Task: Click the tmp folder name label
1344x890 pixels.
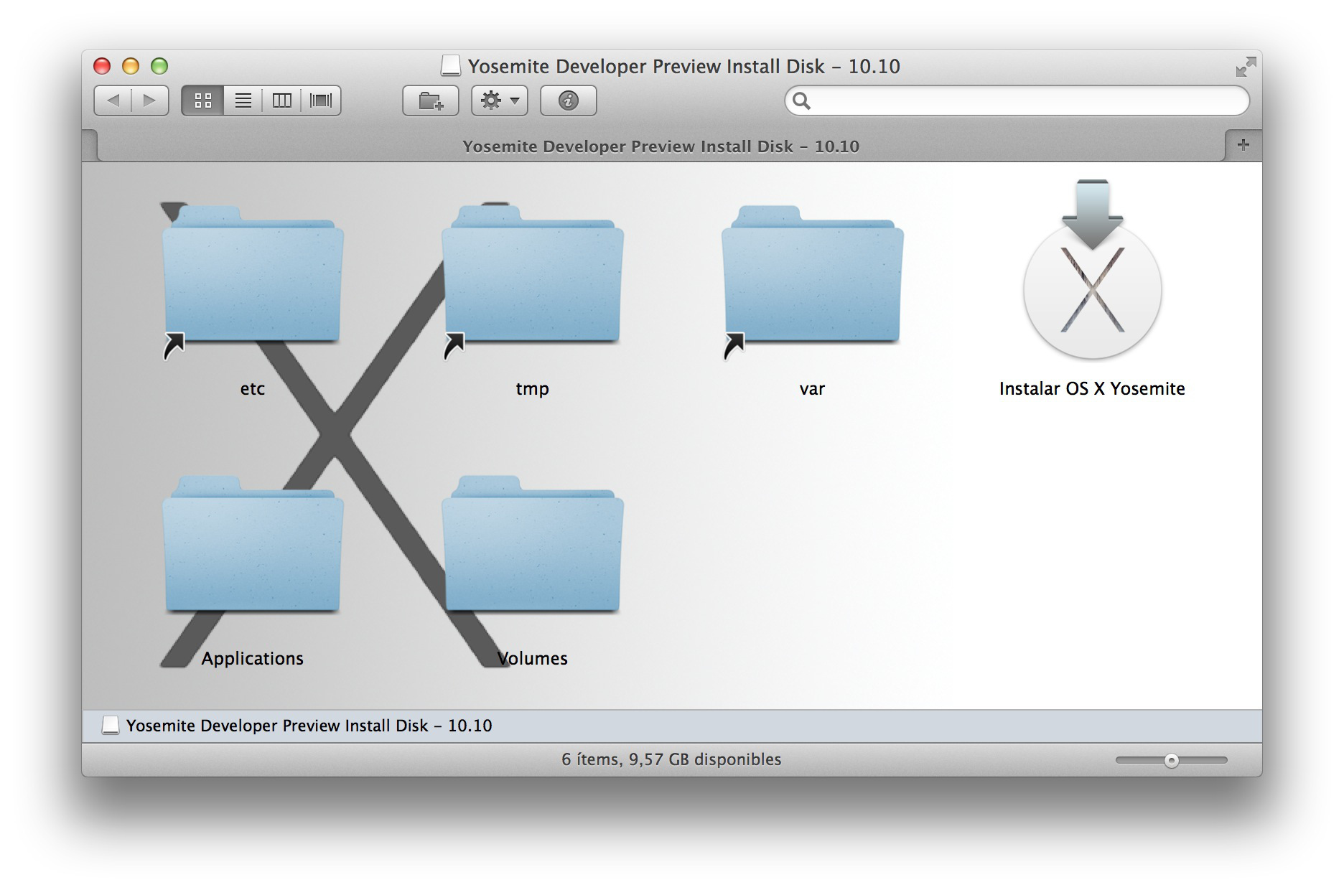Action: coord(533,389)
